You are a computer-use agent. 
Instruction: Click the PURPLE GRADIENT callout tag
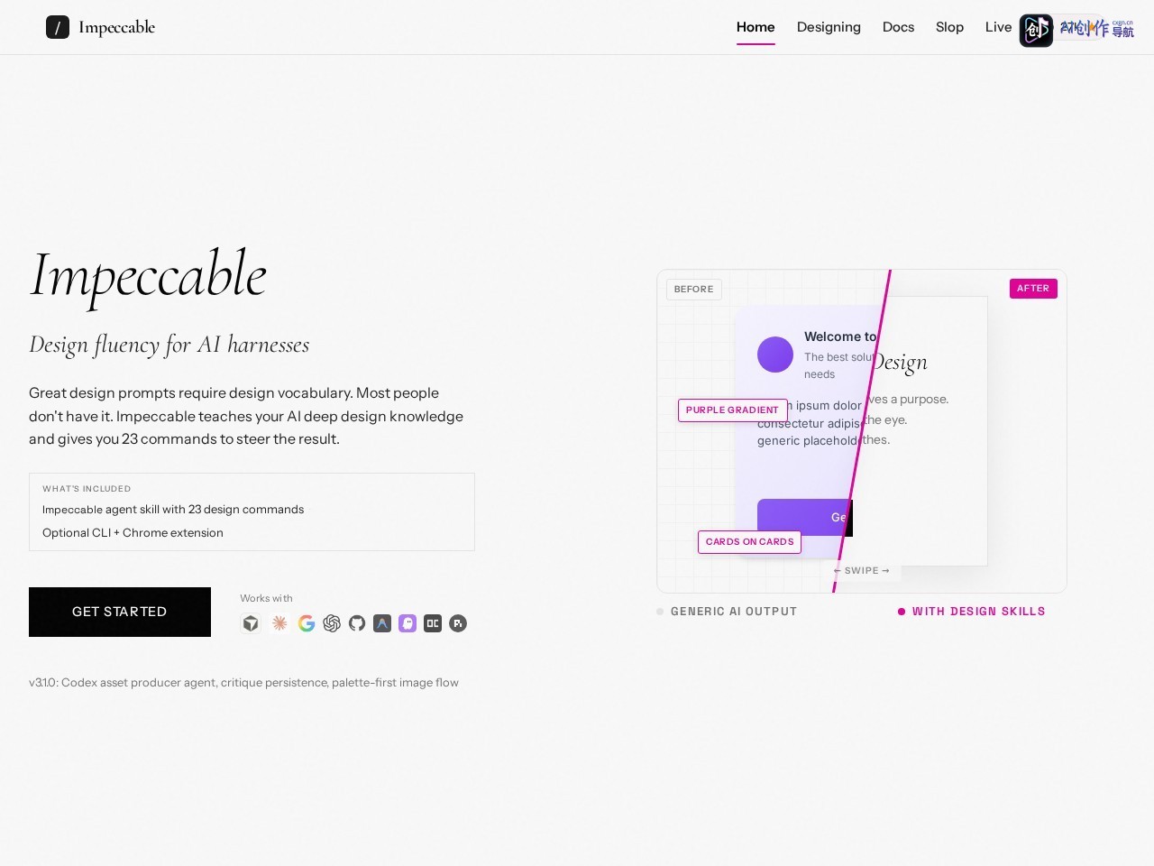732,410
